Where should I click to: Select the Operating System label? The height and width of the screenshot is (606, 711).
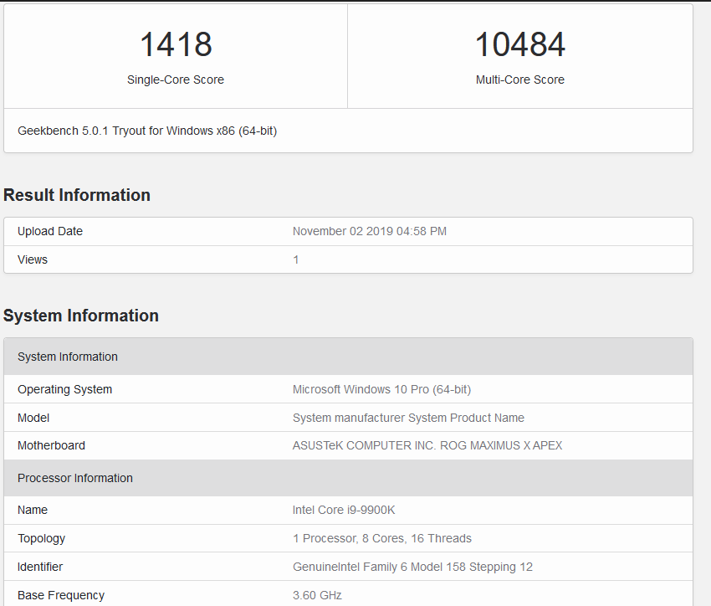[65, 390]
